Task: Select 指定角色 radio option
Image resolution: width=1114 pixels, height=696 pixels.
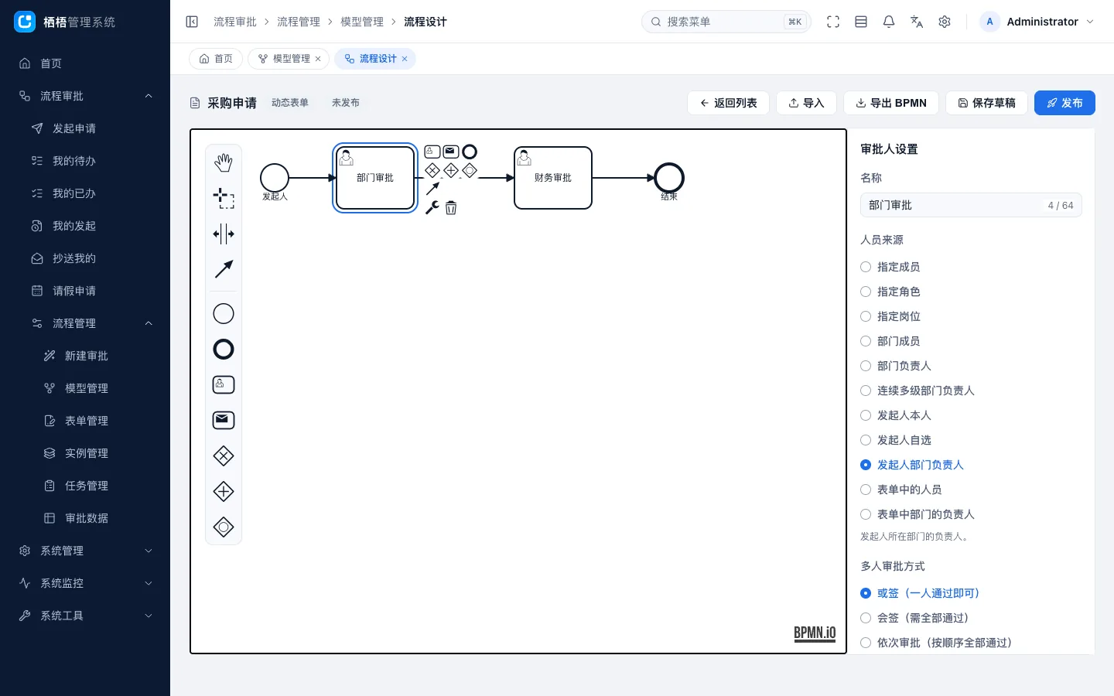Action: pos(890,292)
